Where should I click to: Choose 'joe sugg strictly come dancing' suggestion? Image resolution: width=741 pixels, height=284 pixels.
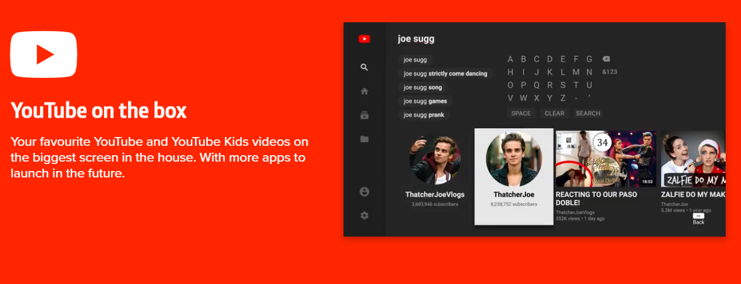pyautogui.click(x=445, y=74)
